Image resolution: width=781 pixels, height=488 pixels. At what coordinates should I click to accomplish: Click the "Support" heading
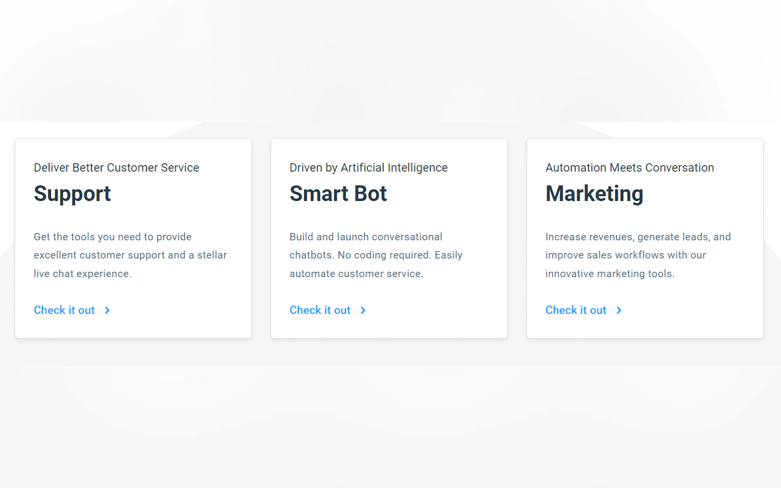[72, 194]
